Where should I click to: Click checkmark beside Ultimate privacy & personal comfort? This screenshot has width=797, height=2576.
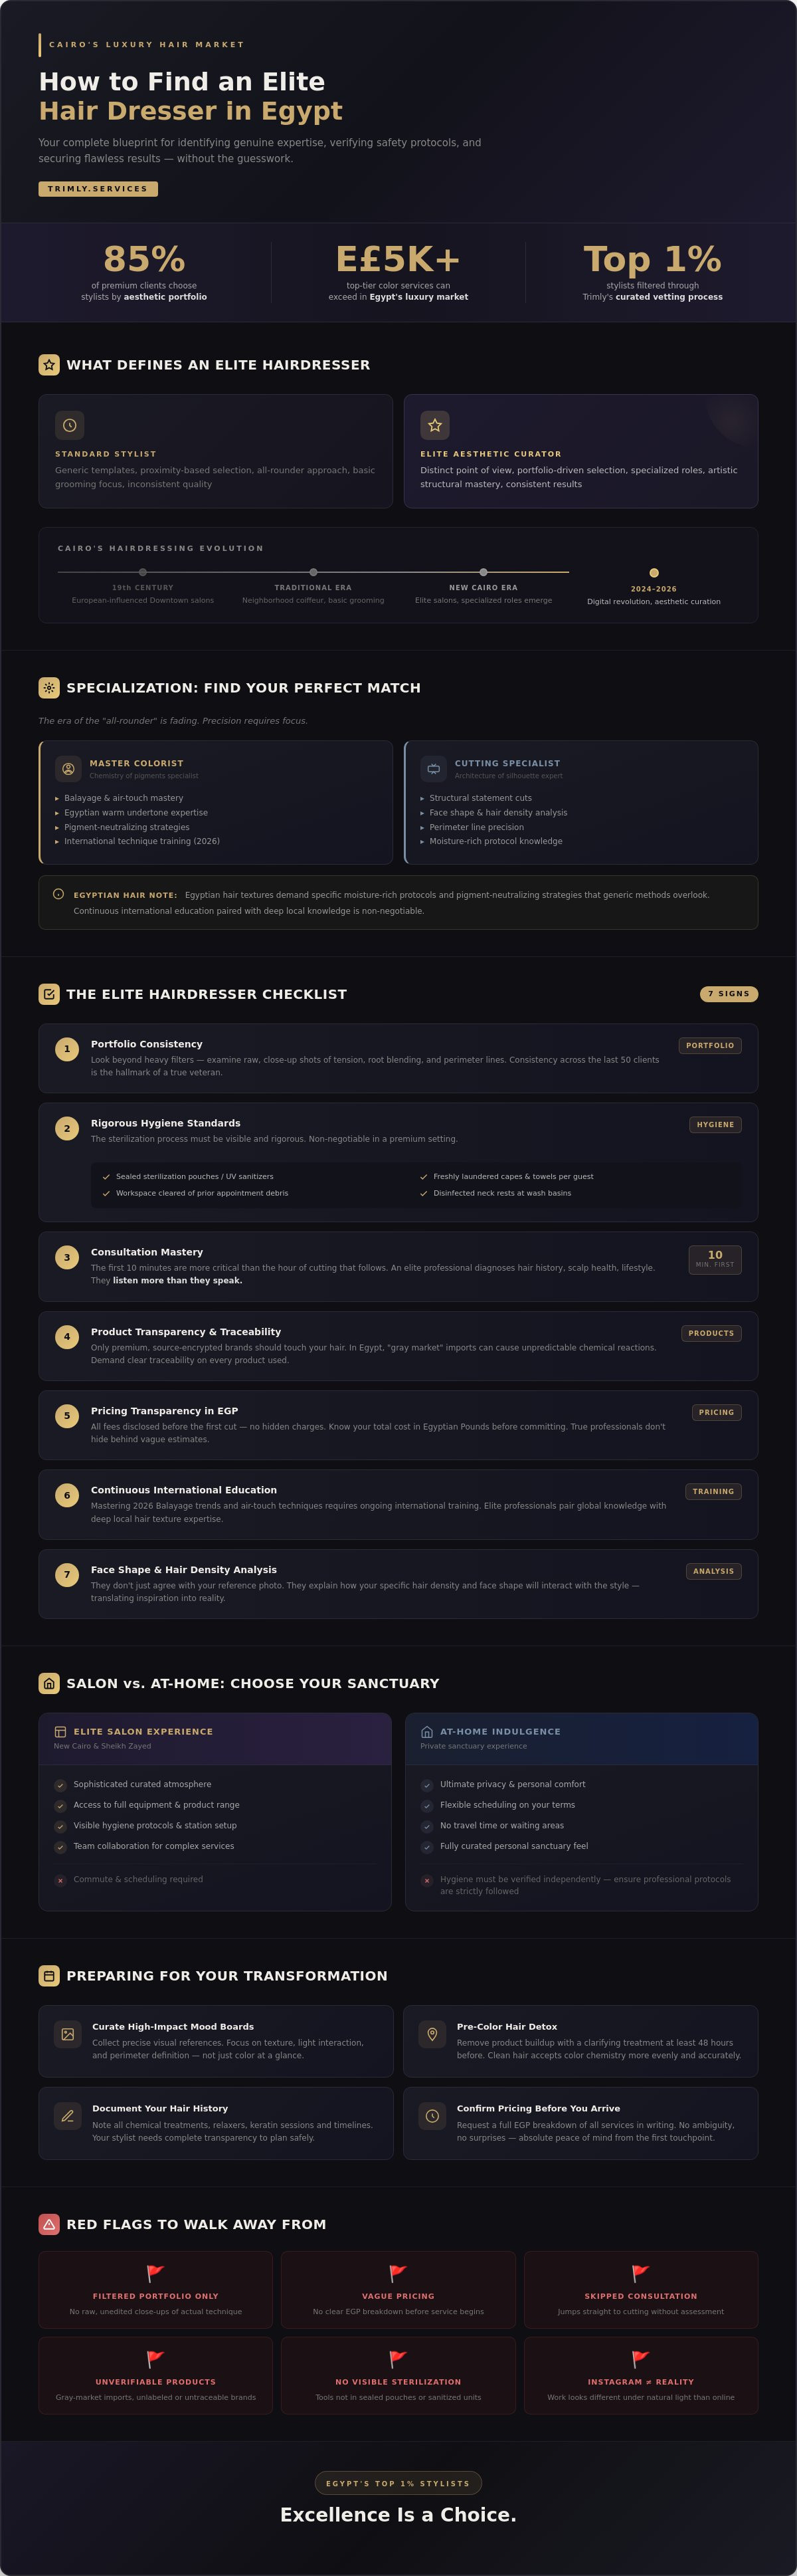coord(428,1785)
